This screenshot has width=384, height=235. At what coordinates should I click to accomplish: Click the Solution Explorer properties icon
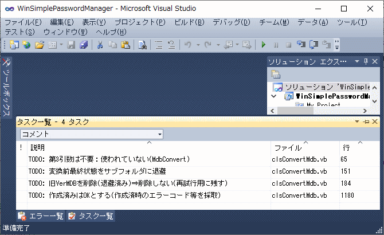click(276, 74)
